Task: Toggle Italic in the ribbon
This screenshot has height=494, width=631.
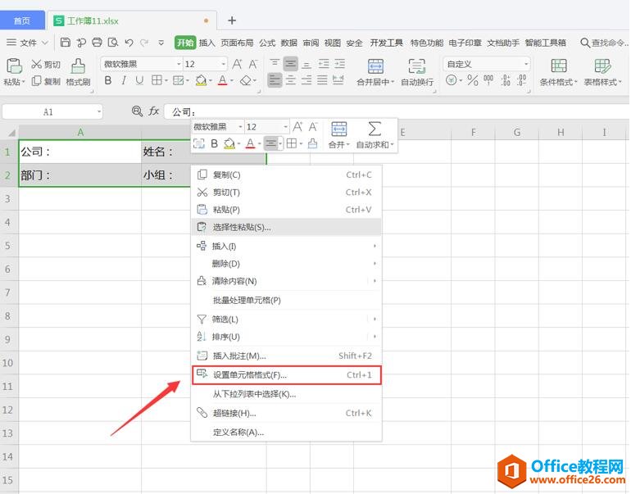Action: [x=124, y=80]
